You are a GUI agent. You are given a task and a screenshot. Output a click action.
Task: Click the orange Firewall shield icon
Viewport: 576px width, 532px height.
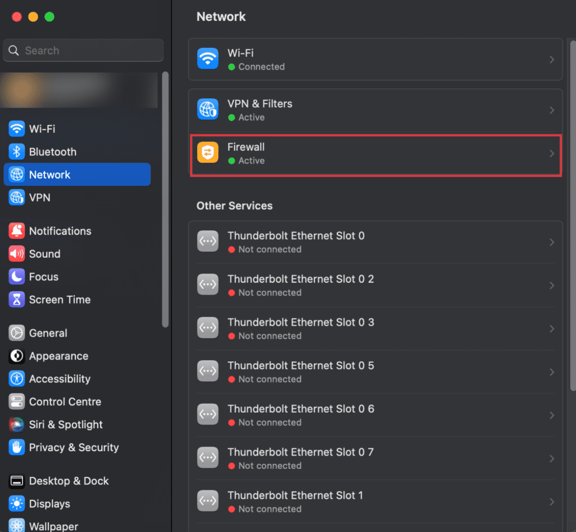pyautogui.click(x=208, y=153)
